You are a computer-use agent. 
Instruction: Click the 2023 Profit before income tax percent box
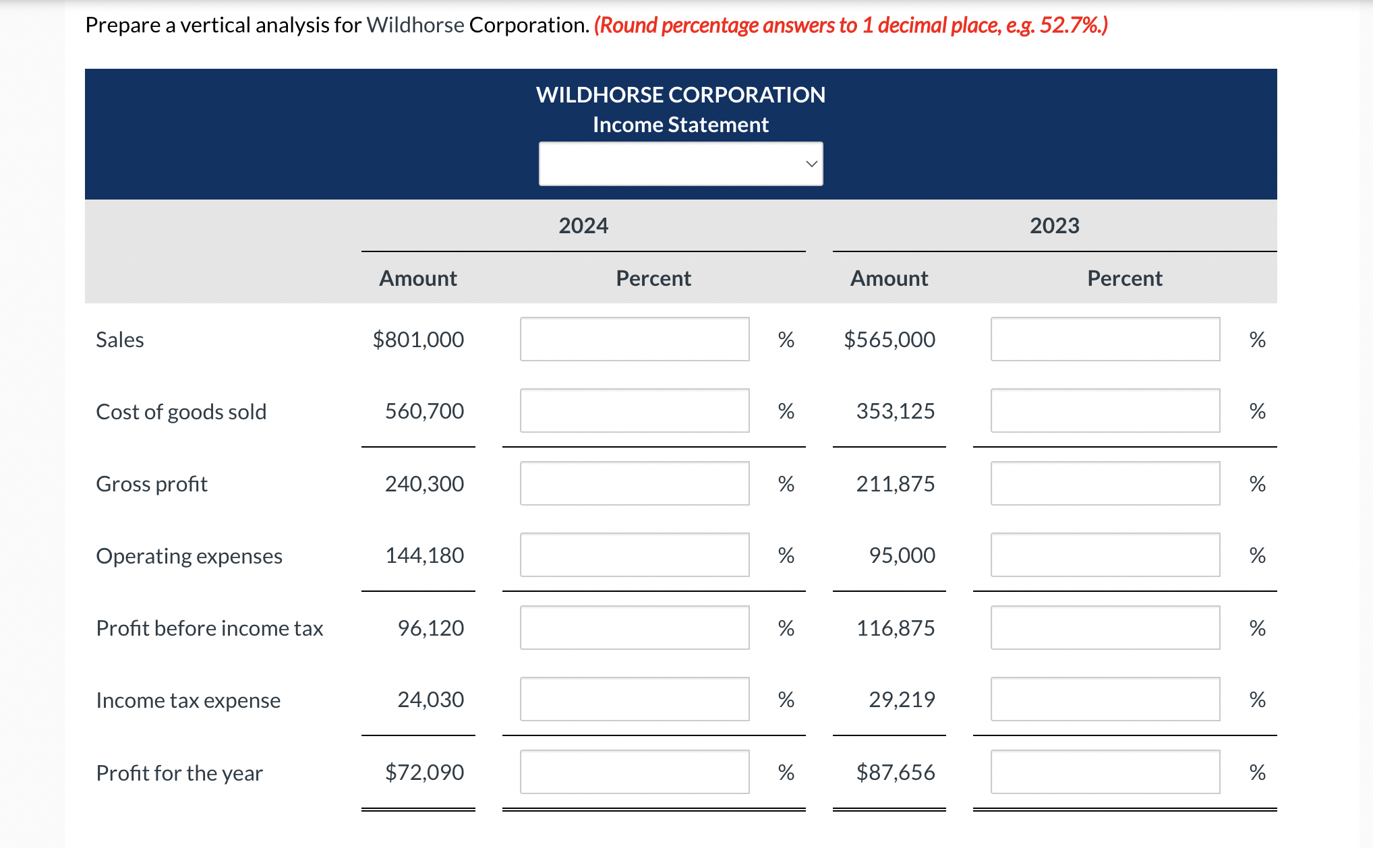tap(1105, 628)
